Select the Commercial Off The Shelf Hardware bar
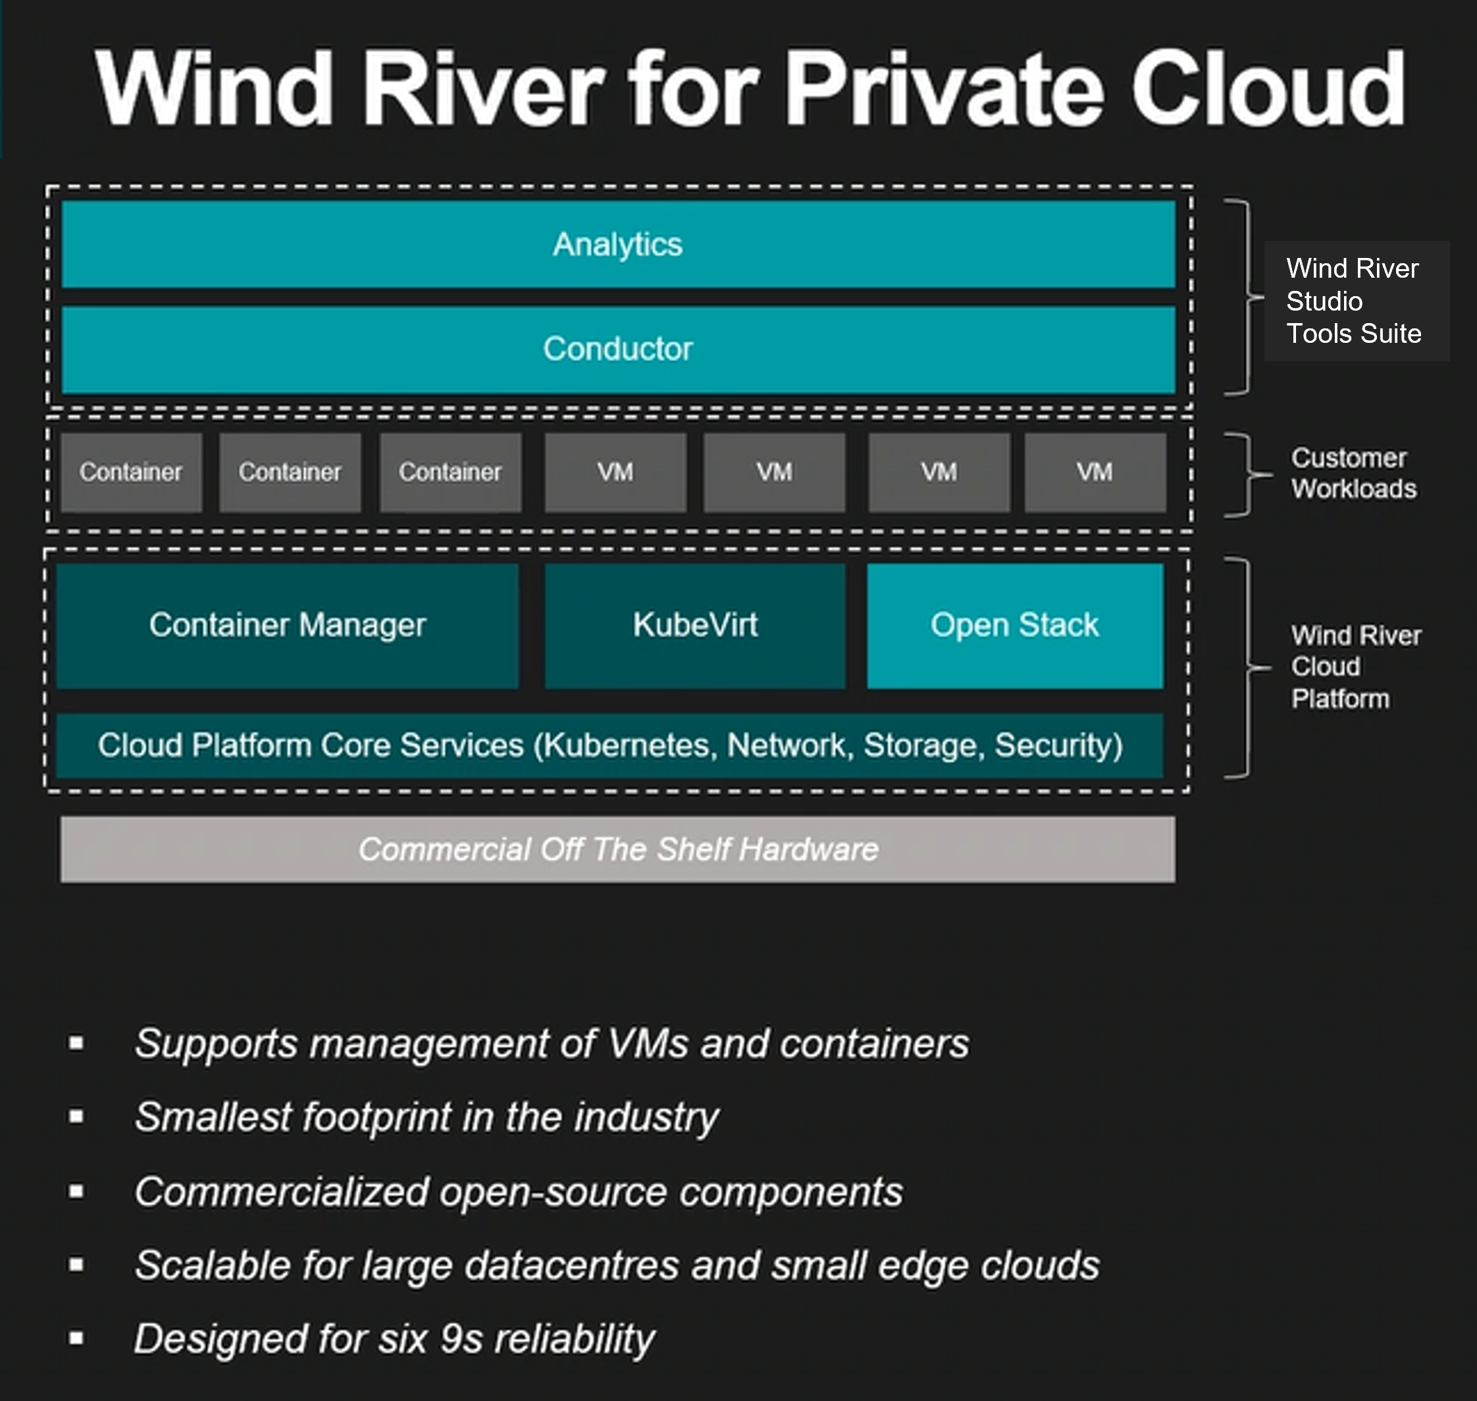The image size is (1477, 1401). point(618,849)
